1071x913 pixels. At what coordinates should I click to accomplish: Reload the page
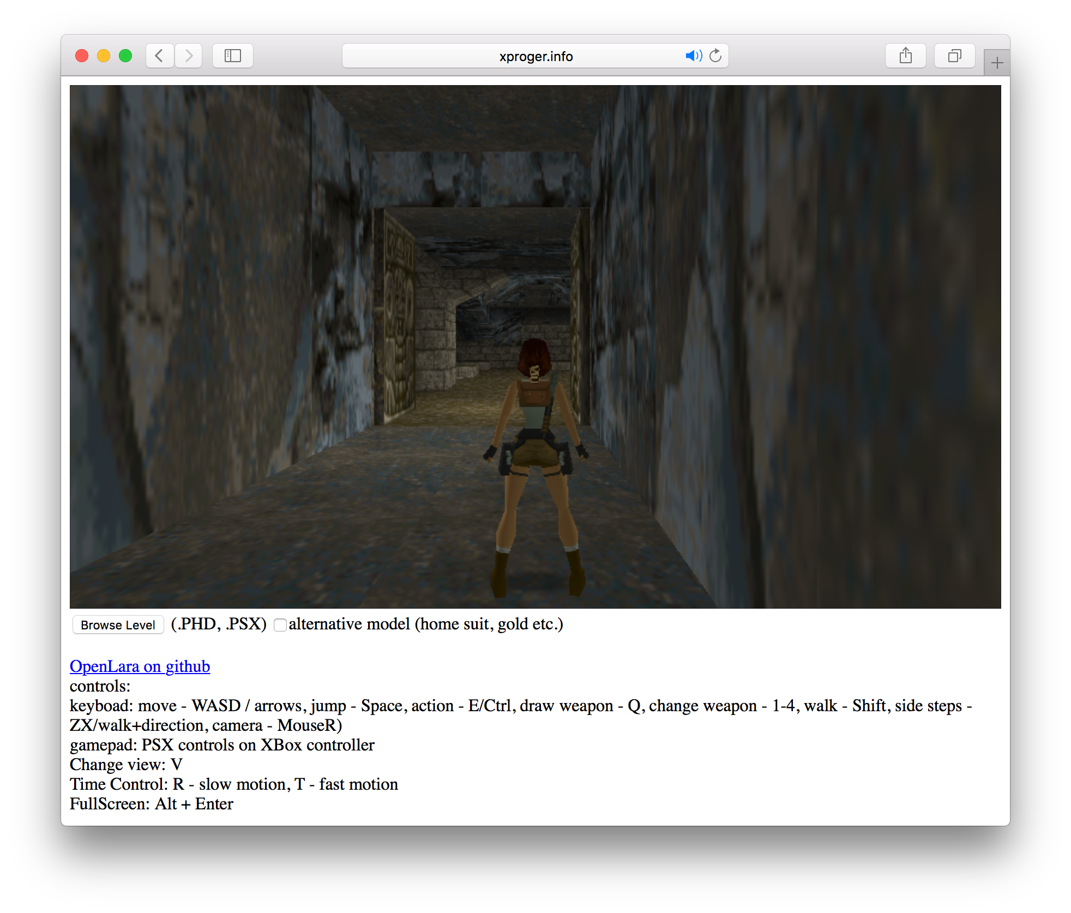click(715, 56)
